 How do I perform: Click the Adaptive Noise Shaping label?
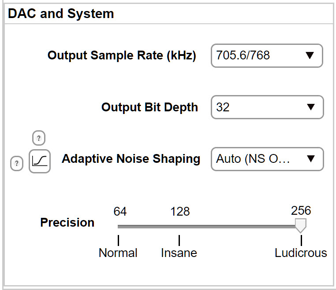[x=131, y=159]
